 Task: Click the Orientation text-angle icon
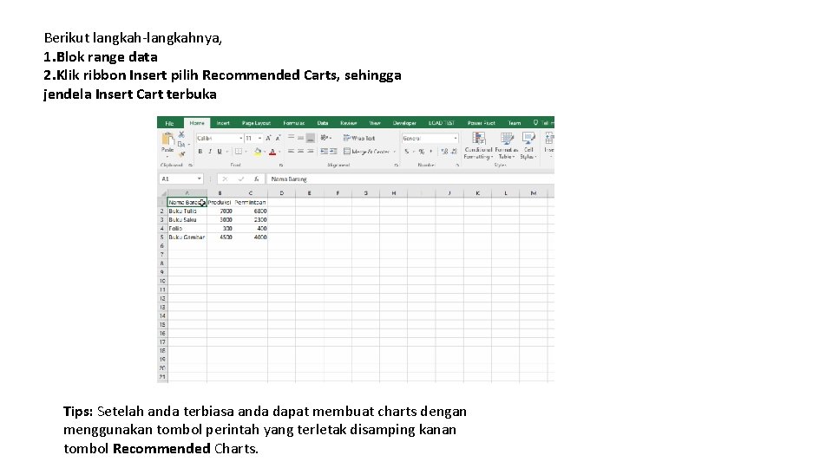[x=325, y=138]
